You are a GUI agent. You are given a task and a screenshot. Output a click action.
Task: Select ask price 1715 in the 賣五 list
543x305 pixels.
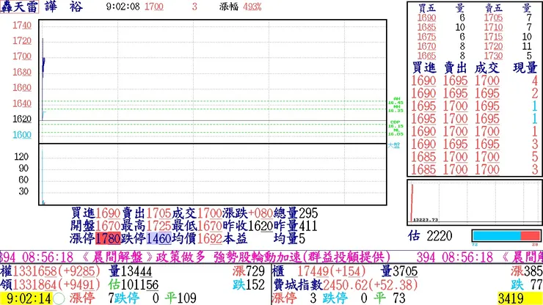[493, 37]
